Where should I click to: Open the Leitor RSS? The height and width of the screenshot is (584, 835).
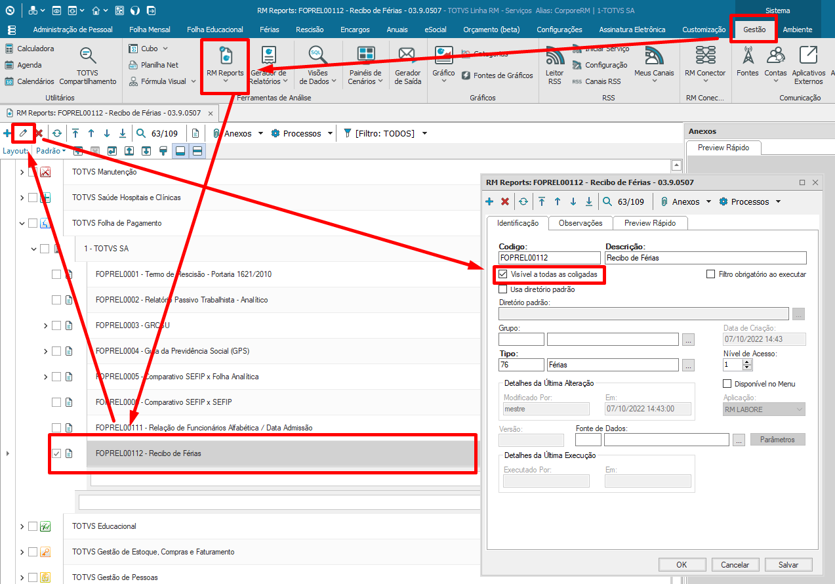click(555, 66)
